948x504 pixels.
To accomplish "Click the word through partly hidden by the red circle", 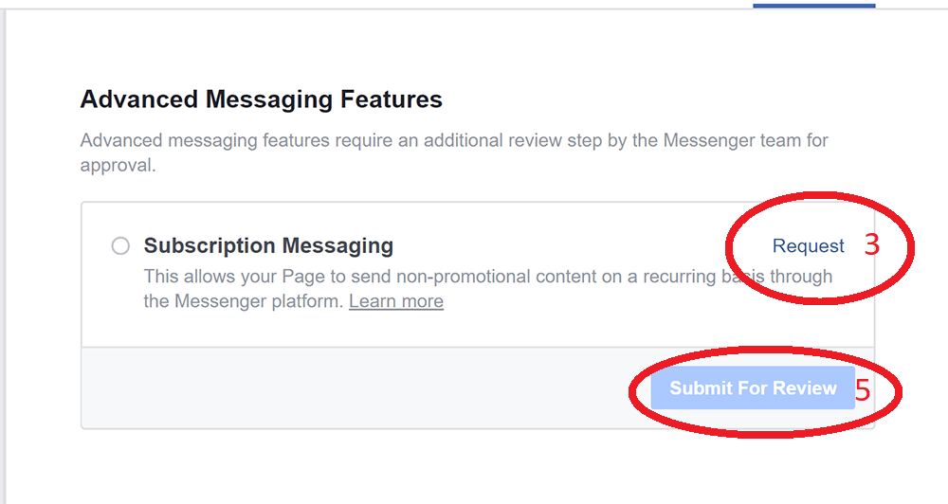I will coord(800,277).
